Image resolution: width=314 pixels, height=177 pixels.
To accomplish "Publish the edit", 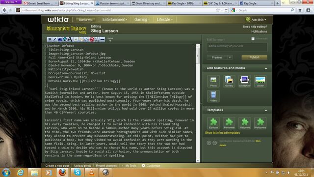I will (254, 58).
